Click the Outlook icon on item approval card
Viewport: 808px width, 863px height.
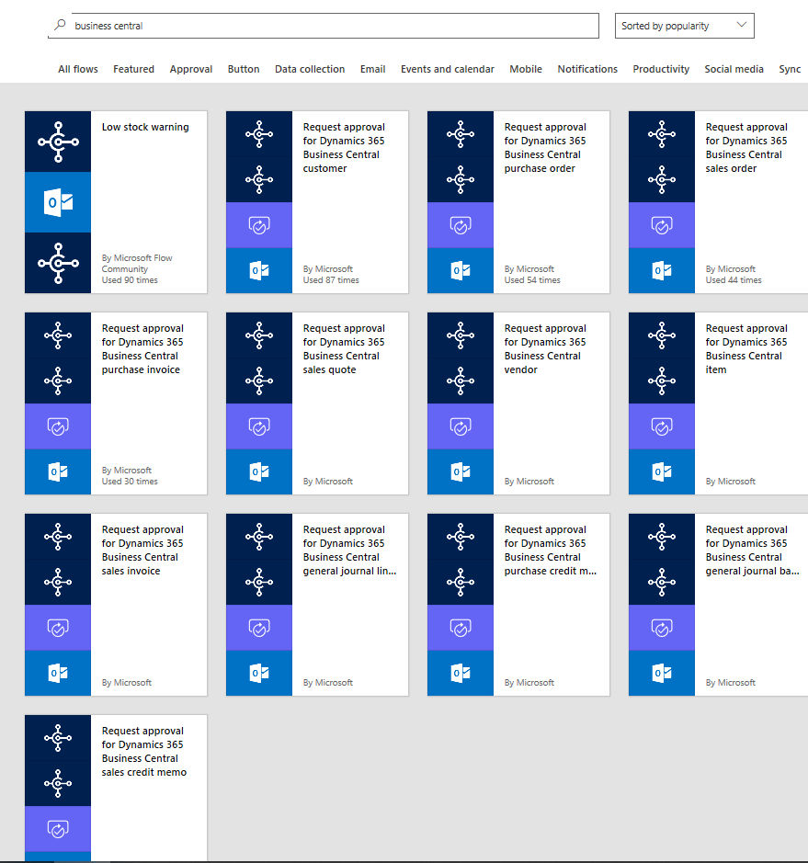(x=662, y=471)
